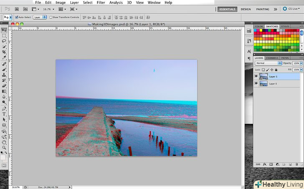
Task: Click the foreground color swatch
Action: (x=3, y=157)
